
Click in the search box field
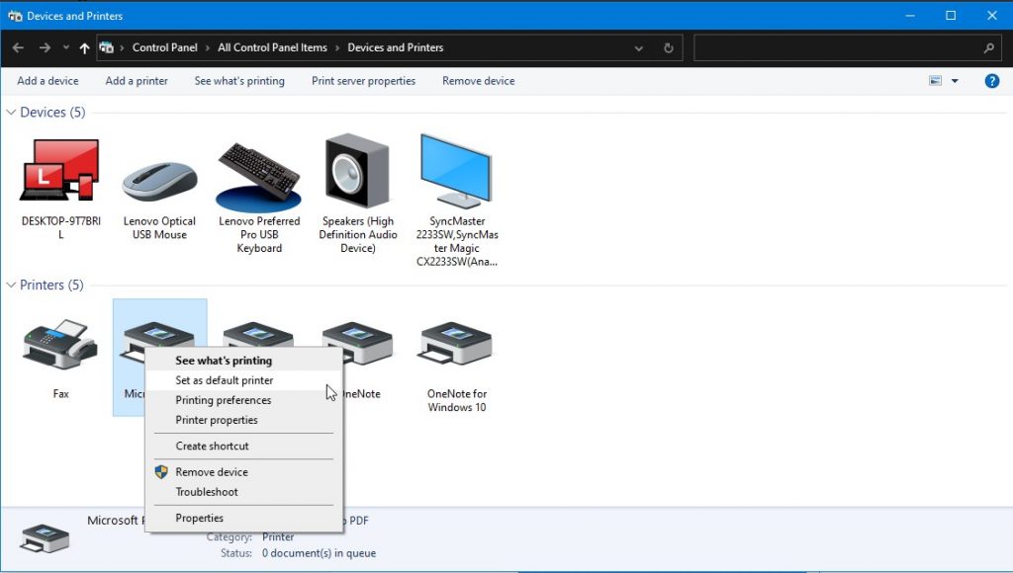point(847,47)
